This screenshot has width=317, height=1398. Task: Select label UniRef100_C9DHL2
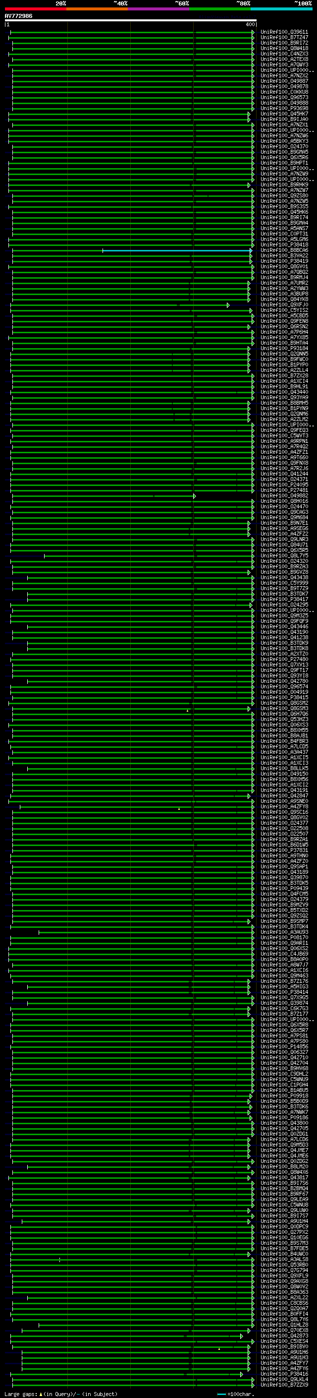tap(284, 1074)
